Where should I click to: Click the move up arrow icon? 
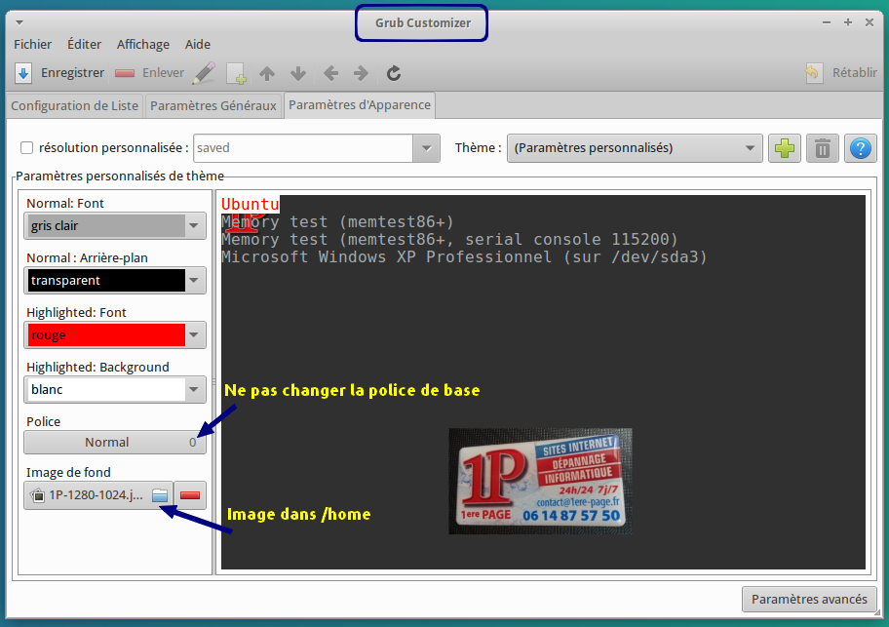tap(267, 73)
